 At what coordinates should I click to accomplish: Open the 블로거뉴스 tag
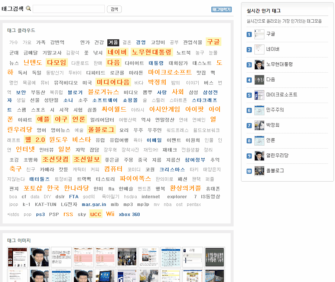click(103, 92)
